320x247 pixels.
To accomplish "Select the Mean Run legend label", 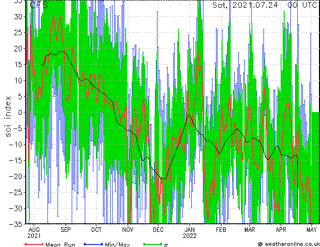I will 60,244.
